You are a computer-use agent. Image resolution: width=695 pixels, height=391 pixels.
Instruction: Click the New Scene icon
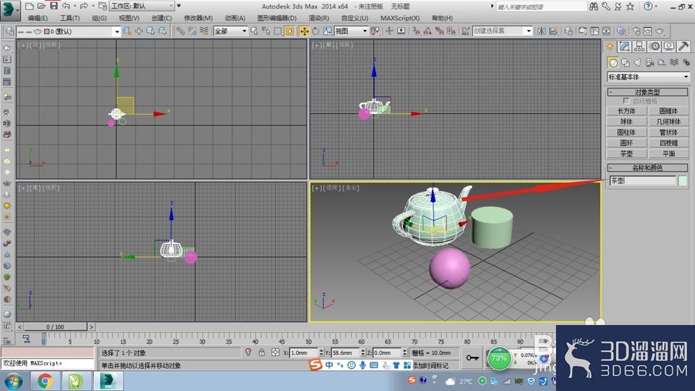click(x=29, y=6)
